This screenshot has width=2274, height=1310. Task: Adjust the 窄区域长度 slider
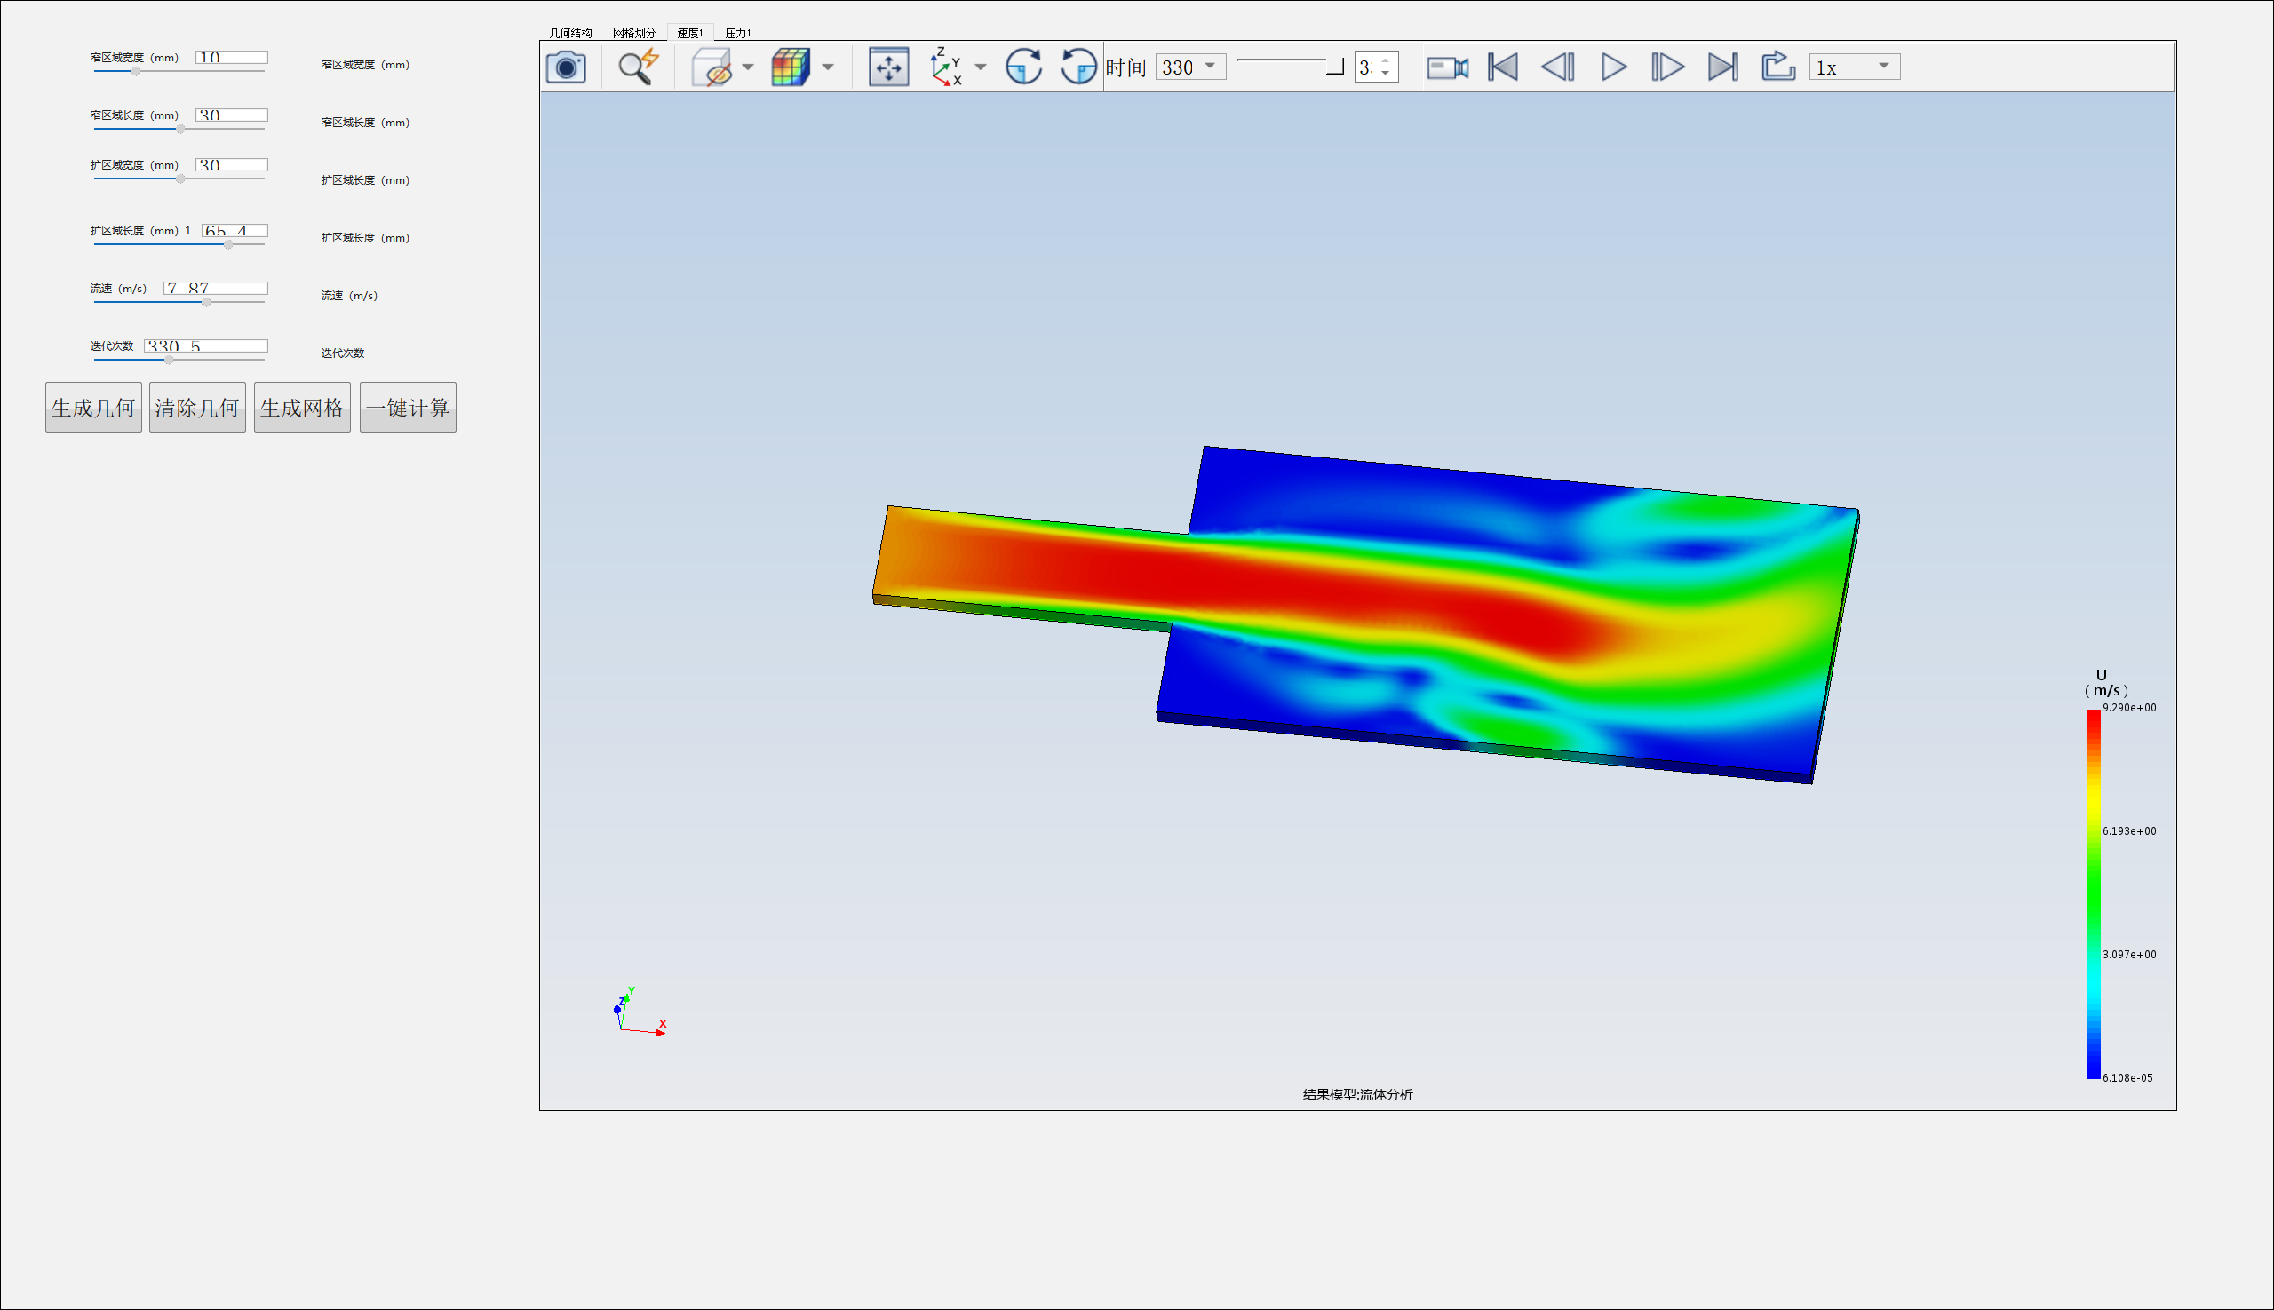[180, 129]
